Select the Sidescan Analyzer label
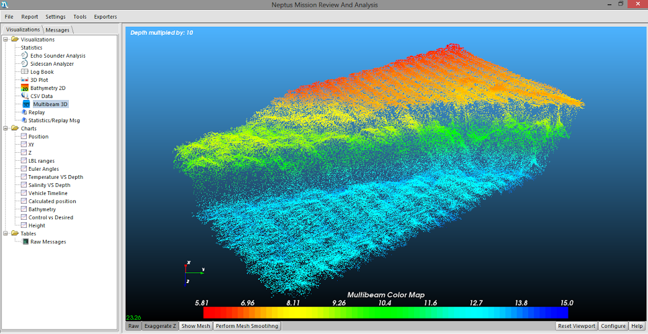This screenshot has height=334, width=648. click(x=52, y=64)
